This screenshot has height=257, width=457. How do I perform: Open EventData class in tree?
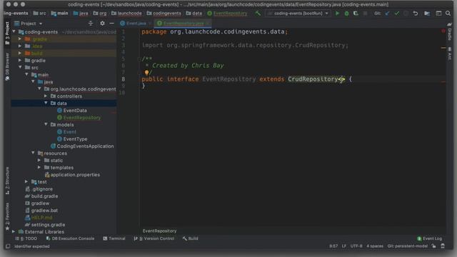(72, 110)
